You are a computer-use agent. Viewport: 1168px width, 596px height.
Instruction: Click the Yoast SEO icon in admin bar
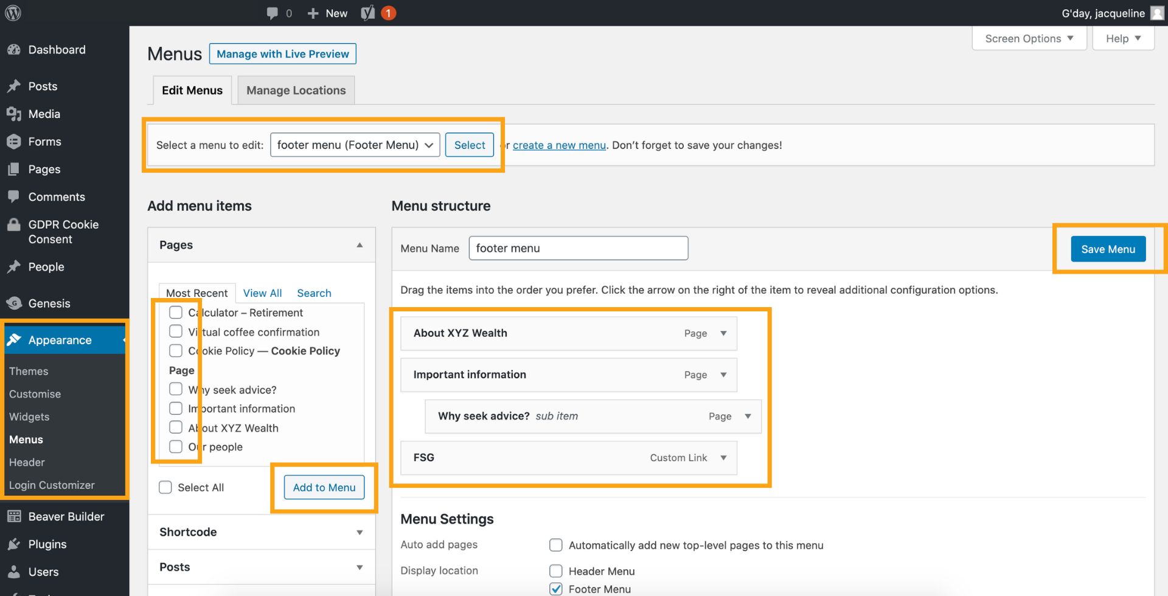(x=367, y=13)
